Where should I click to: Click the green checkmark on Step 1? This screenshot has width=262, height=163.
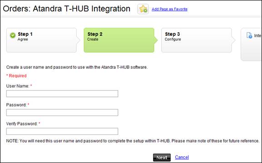[x=13, y=35]
